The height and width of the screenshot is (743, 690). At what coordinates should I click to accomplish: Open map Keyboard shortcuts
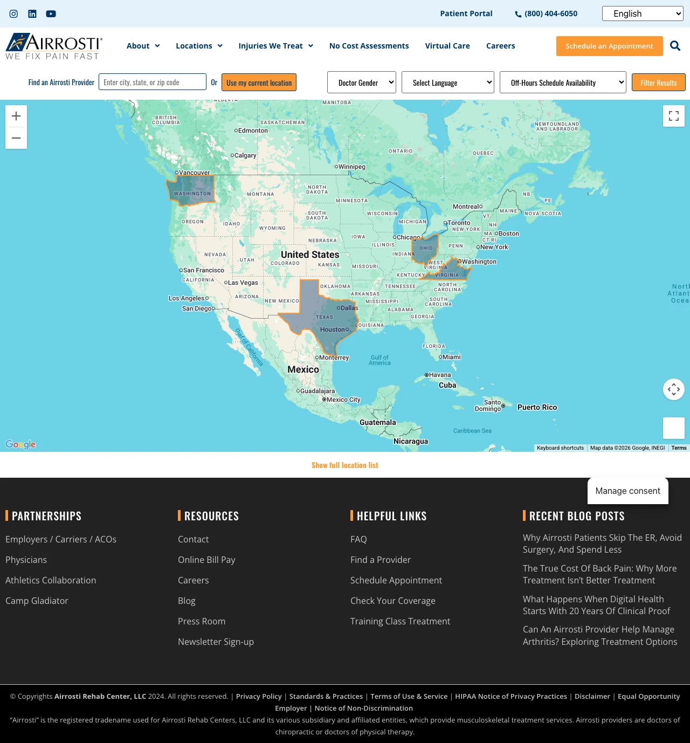pos(561,448)
